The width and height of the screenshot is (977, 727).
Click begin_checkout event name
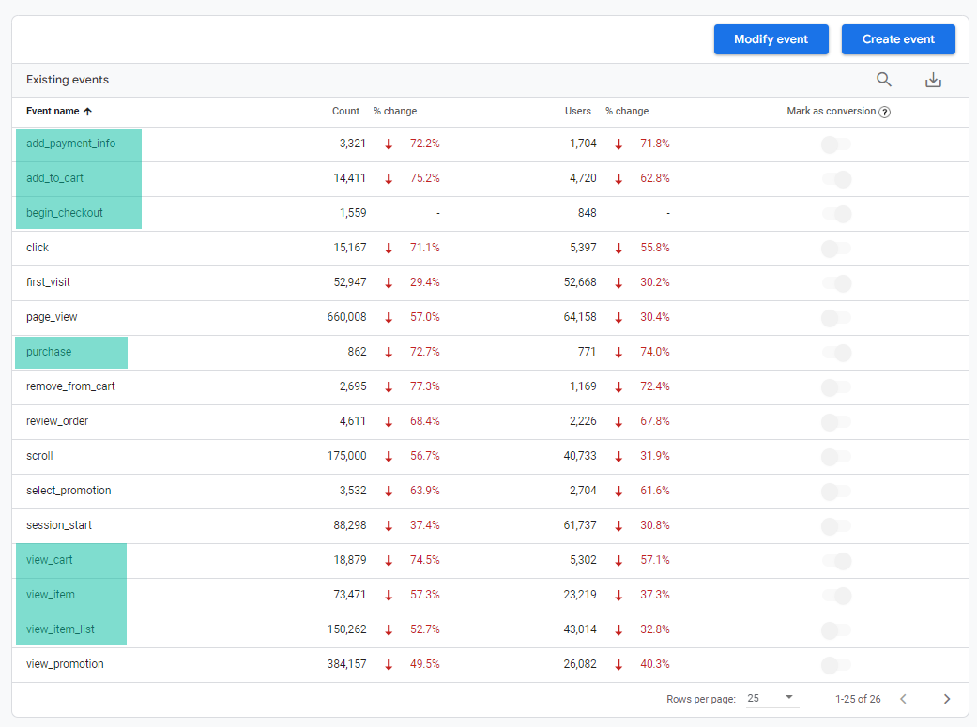click(64, 213)
